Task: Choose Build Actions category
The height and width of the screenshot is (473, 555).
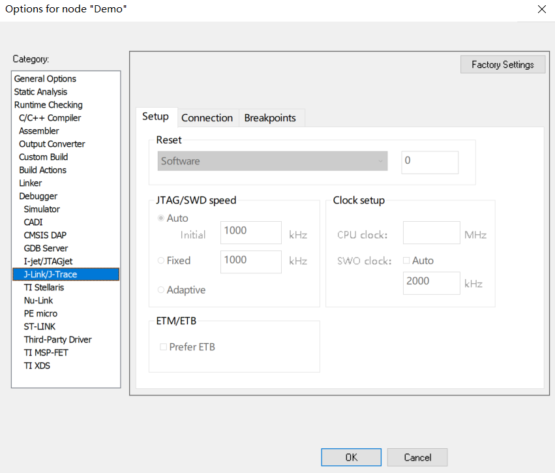Action: click(42, 170)
